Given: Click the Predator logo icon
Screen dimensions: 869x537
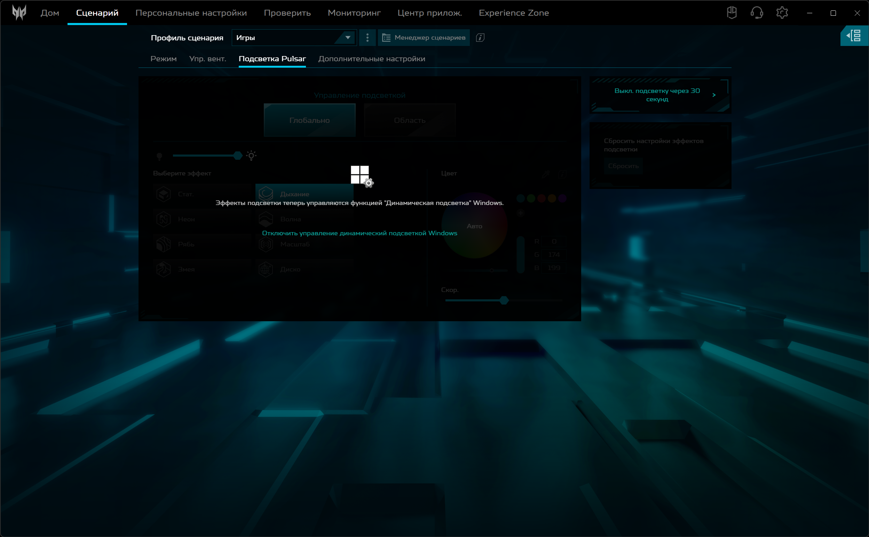Looking at the screenshot, I should [x=19, y=13].
